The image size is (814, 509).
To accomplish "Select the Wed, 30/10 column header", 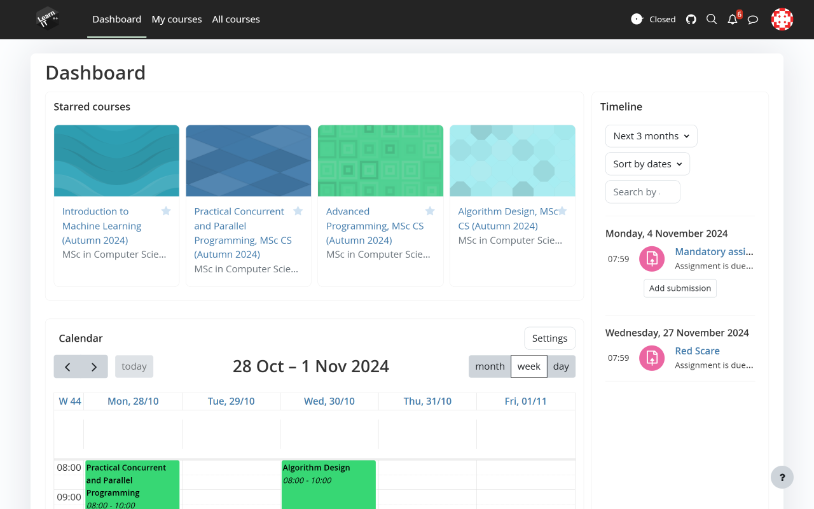I will (329, 401).
